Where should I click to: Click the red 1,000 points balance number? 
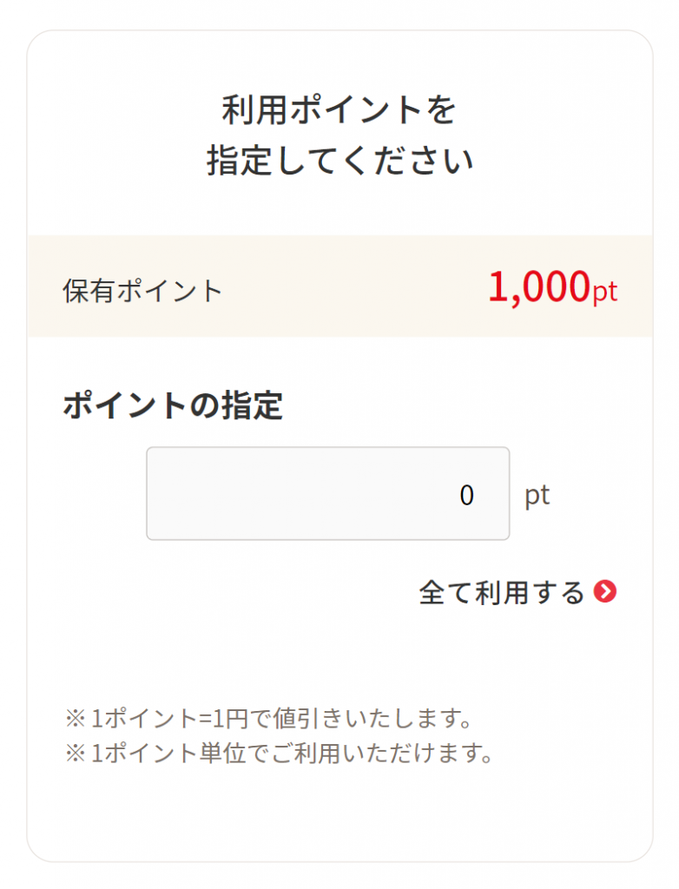point(539,286)
